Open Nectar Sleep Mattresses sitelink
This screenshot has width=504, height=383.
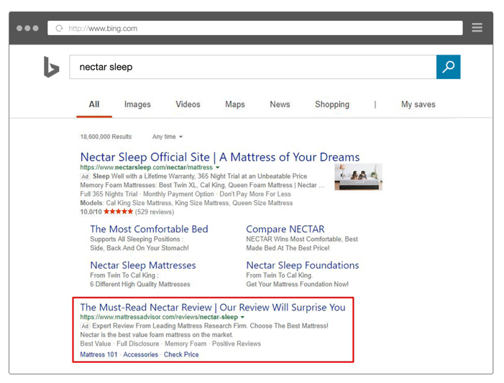point(143,265)
